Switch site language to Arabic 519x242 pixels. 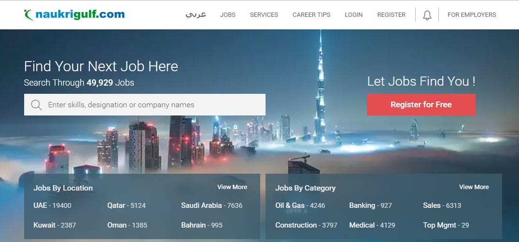pyautogui.click(x=196, y=15)
